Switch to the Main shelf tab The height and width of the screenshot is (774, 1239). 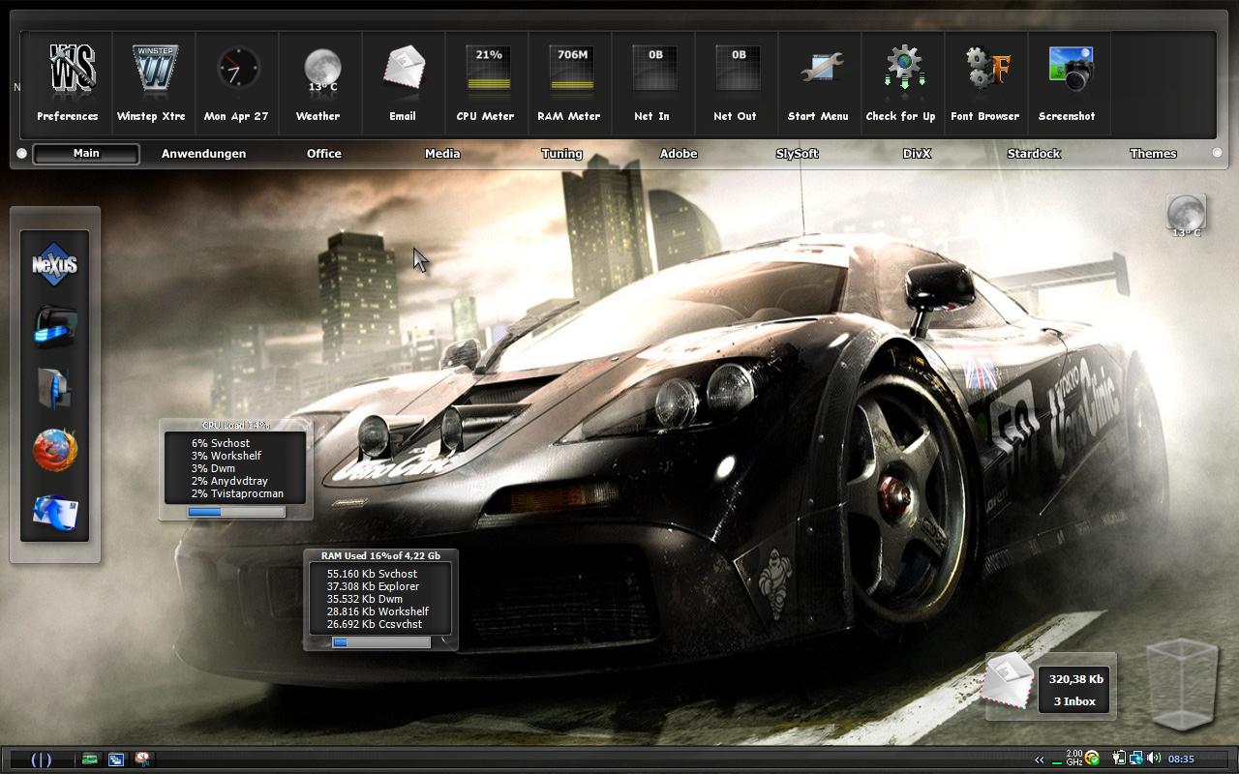tap(86, 154)
